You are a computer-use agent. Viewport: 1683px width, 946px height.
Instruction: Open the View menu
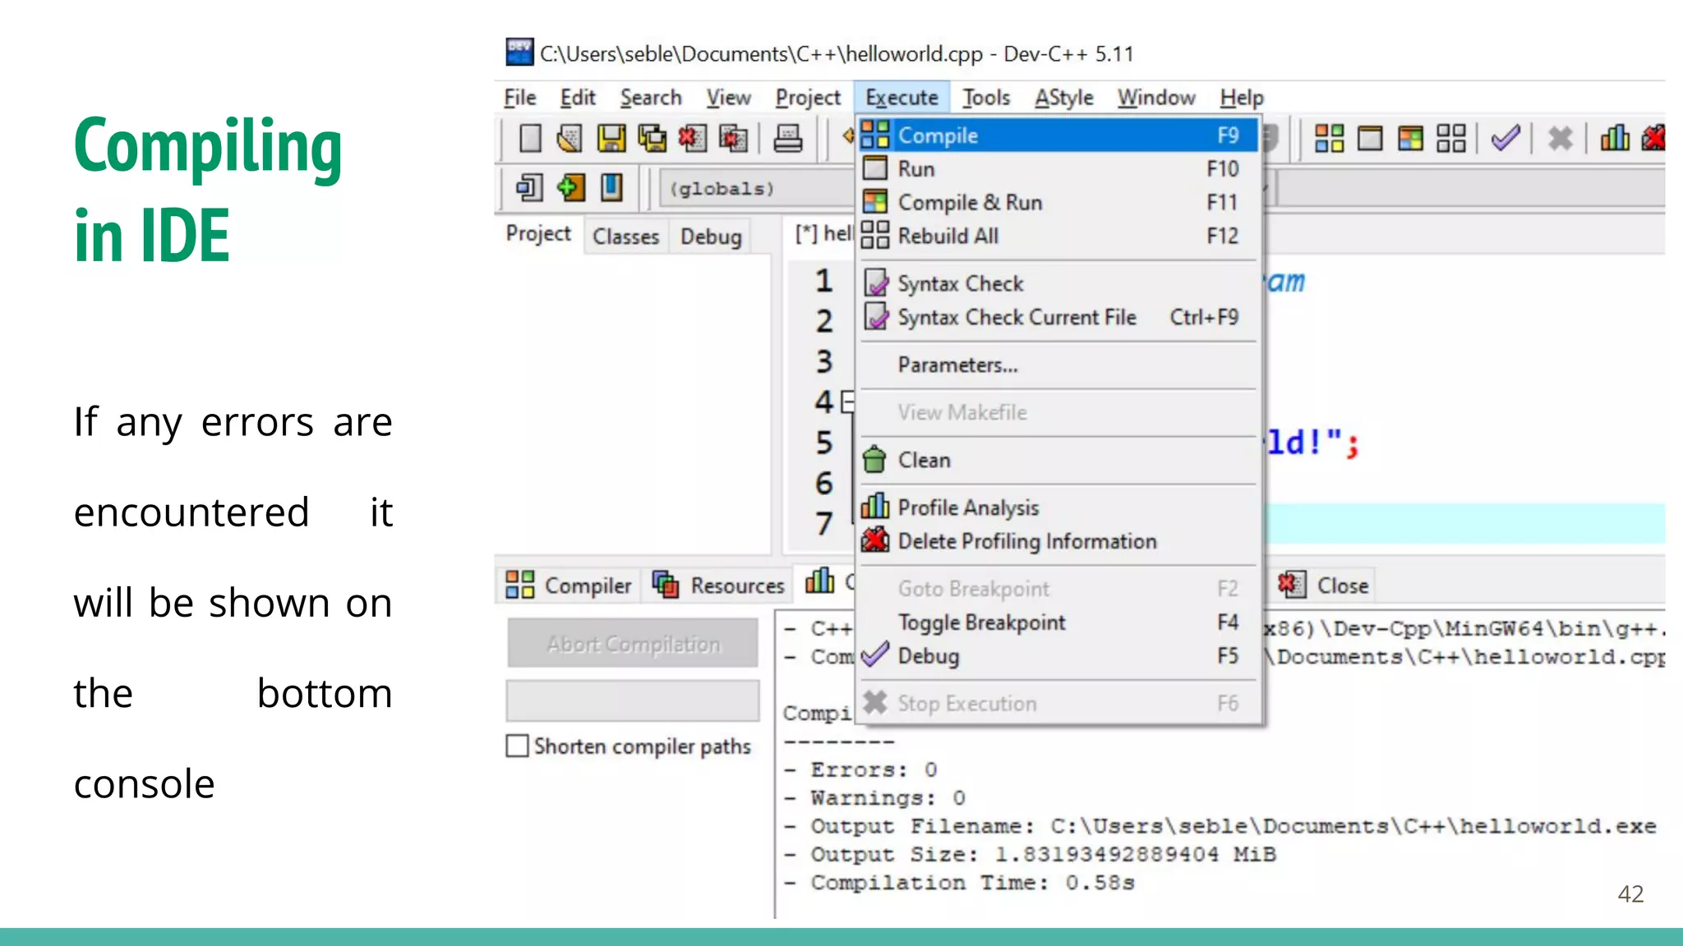[728, 97]
